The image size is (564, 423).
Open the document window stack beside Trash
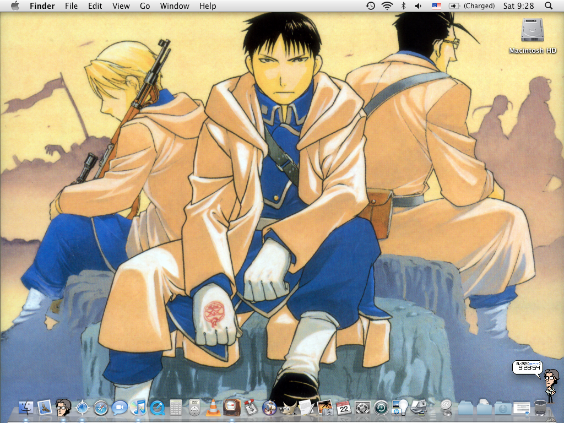coord(522,408)
